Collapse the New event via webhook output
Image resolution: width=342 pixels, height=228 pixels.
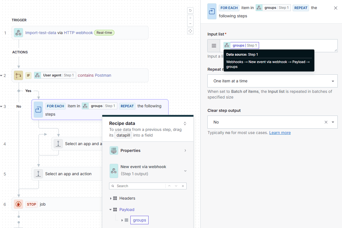click(x=185, y=171)
